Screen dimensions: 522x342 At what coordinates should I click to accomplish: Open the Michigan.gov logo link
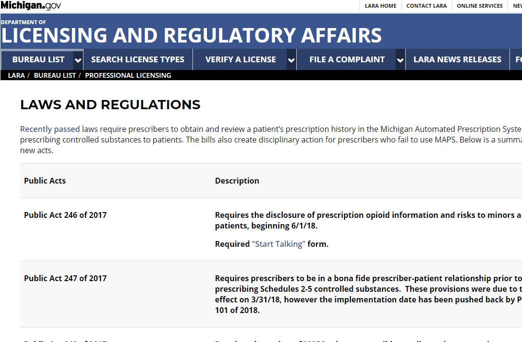pos(30,5)
